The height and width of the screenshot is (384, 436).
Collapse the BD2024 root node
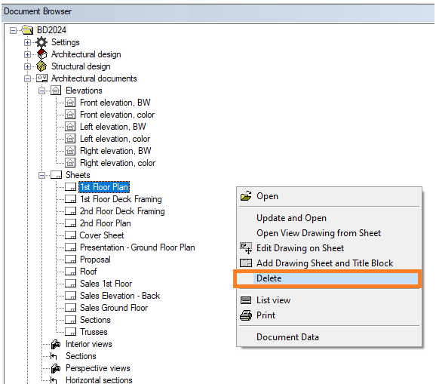[x=13, y=30]
